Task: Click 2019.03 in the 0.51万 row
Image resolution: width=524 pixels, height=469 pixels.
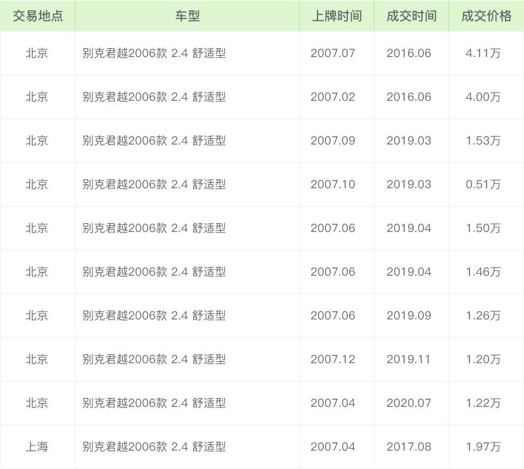Action: click(409, 184)
